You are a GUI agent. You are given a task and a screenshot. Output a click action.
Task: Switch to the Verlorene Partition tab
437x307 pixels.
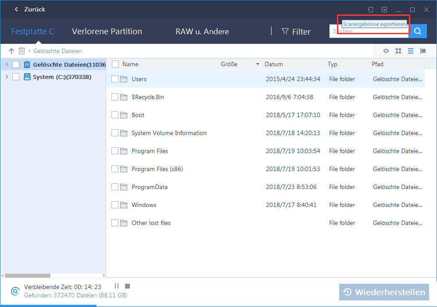pos(107,32)
